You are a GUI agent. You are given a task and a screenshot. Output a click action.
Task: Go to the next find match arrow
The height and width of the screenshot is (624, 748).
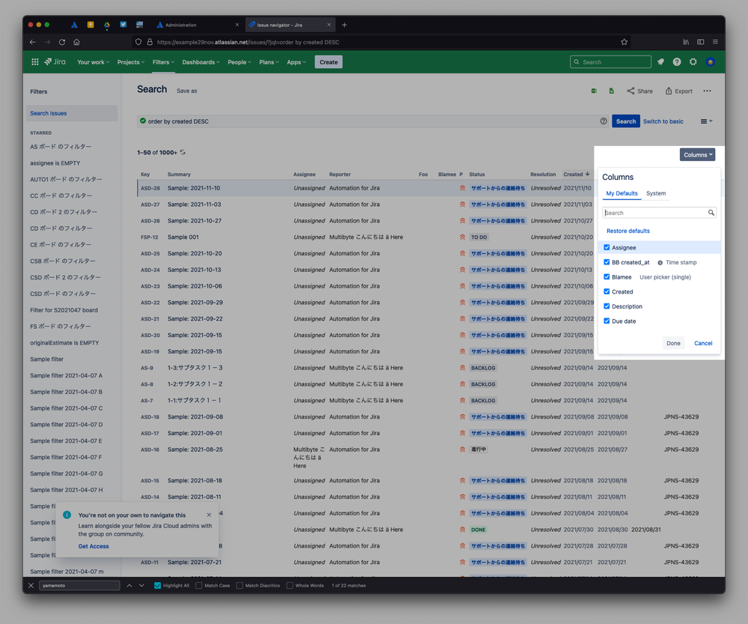click(x=142, y=585)
